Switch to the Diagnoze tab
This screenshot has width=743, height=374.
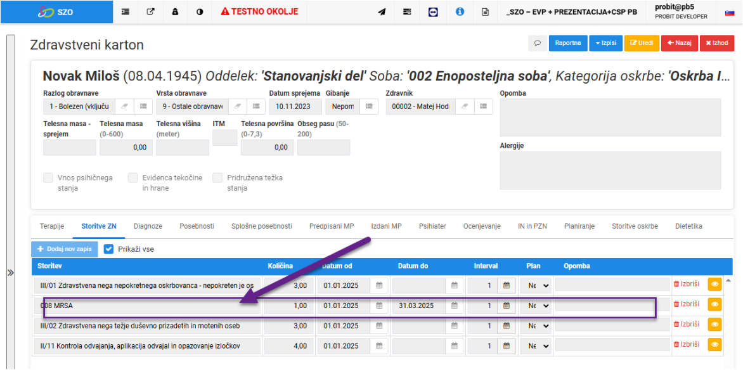(x=148, y=226)
